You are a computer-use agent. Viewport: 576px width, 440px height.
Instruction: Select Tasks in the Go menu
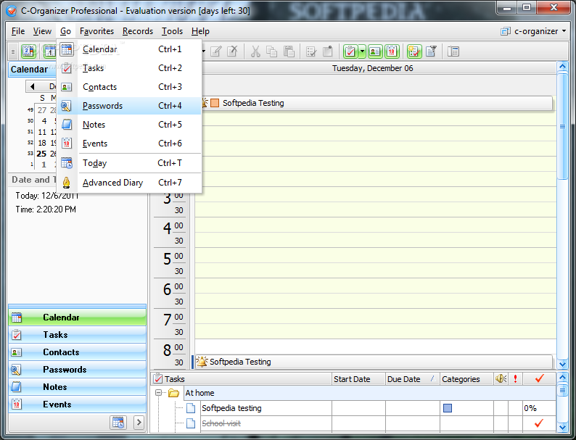[x=129, y=68]
